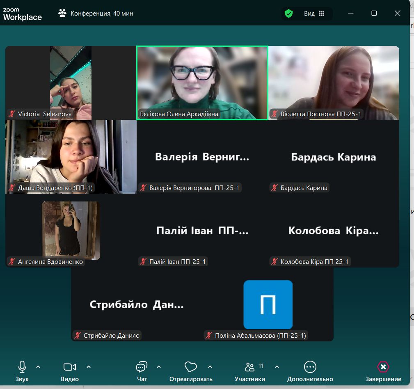Expand video options arrow next to Видео
Viewport: 414px width, 389px height.
89,366
